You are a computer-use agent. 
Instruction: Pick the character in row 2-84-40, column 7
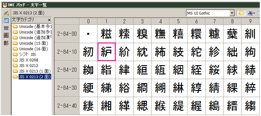coord(214,106)
